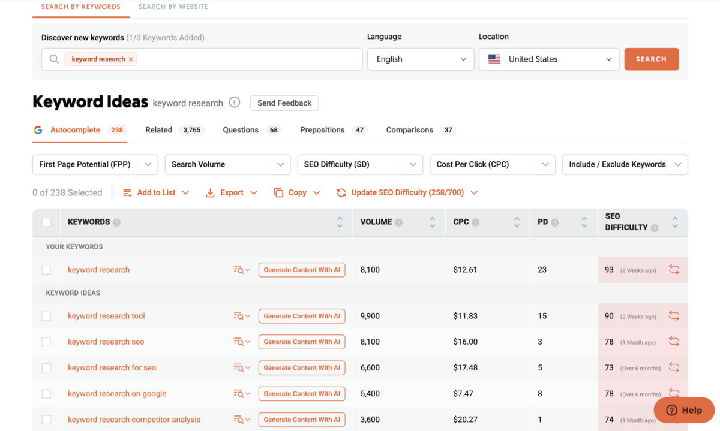Remove the keyword research tag with X
720x431 pixels.
point(131,59)
